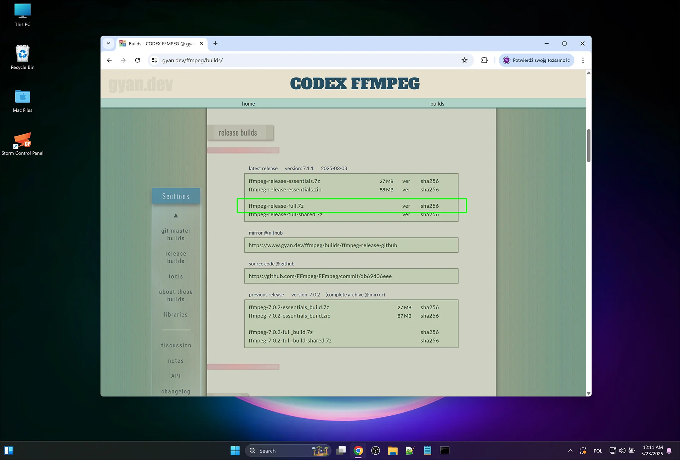Click the up triangle in Sections sidebar
The height and width of the screenshot is (460, 680).
(176, 215)
